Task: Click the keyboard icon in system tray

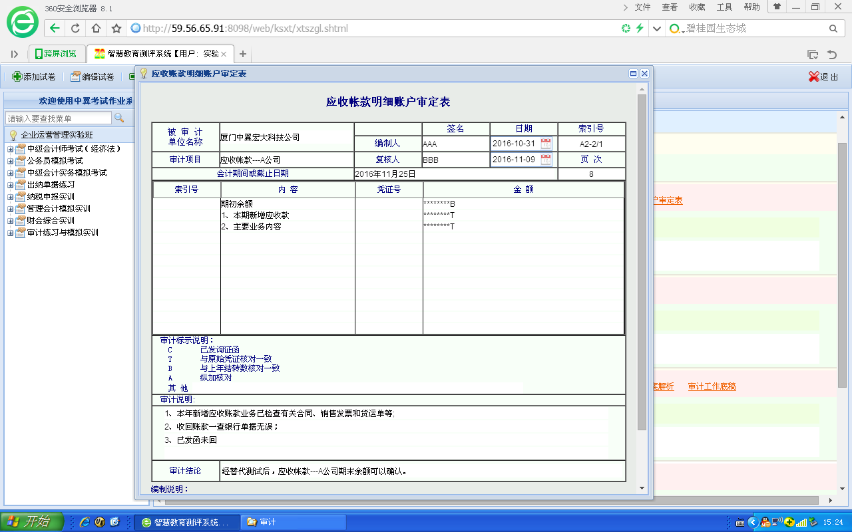Action: click(740, 522)
